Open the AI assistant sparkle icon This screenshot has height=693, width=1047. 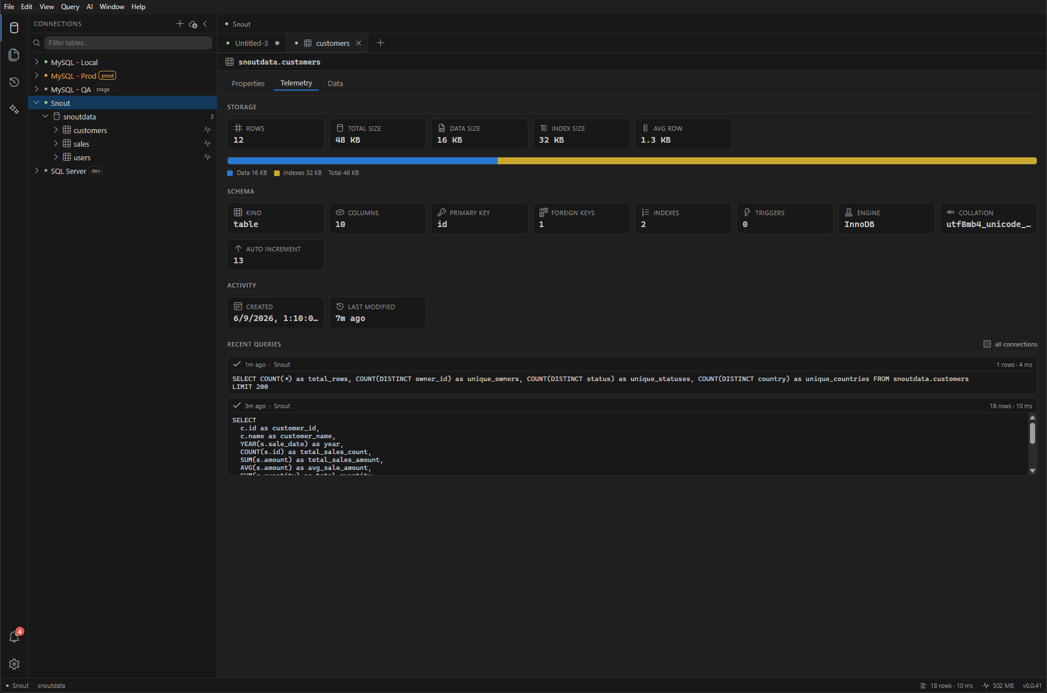(14, 109)
